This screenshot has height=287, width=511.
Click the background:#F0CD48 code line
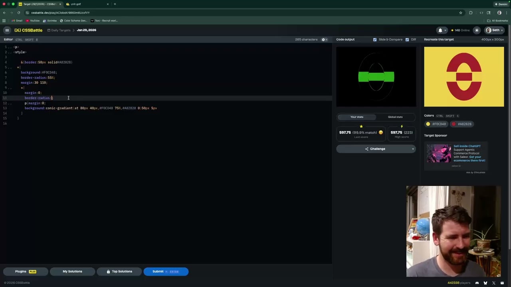coord(39,73)
